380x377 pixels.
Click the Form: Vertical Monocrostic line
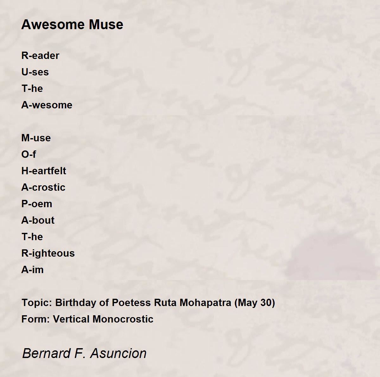pyautogui.click(x=87, y=319)
